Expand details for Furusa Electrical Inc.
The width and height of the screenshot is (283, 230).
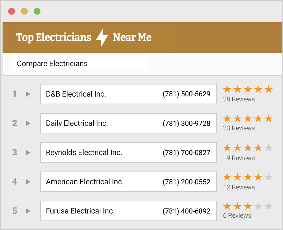28,211
